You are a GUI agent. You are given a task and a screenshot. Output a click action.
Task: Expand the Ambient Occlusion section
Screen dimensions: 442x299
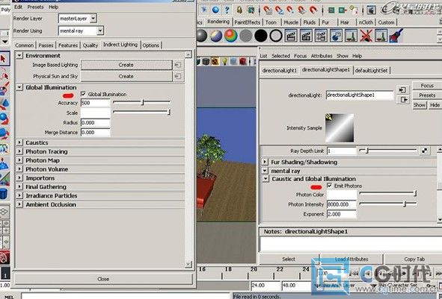pyautogui.click(x=19, y=204)
